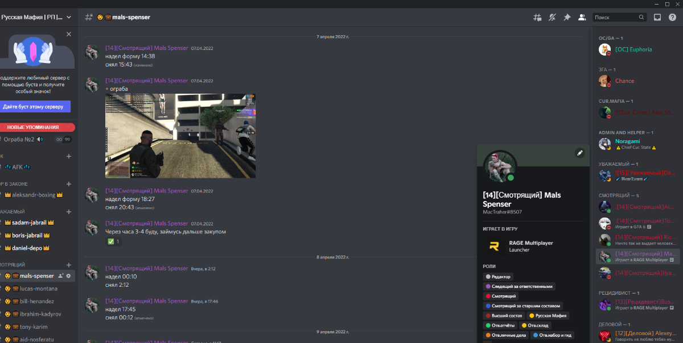Image resolution: width=683 pixels, height=343 pixels.
Task: Open the Threads icon in channel header
Action: click(x=537, y=17)
